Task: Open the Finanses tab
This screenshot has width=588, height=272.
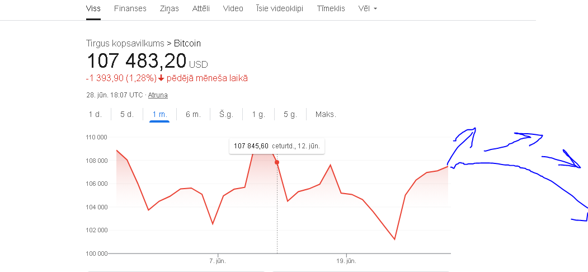Action: pyautogui.click(x=130, y=9)
